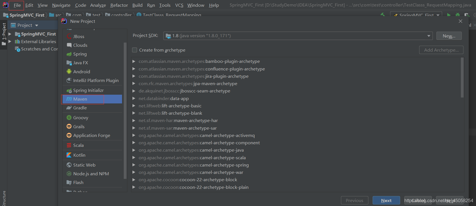Choose the Static Web globe icon

coord(69,165)
